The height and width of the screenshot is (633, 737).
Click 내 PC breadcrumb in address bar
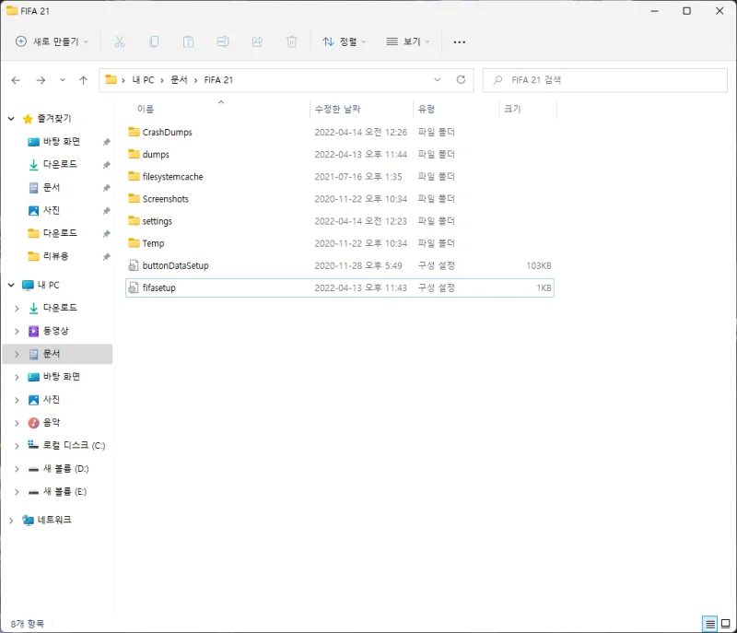pyautogui.click(x=143, y=80)
